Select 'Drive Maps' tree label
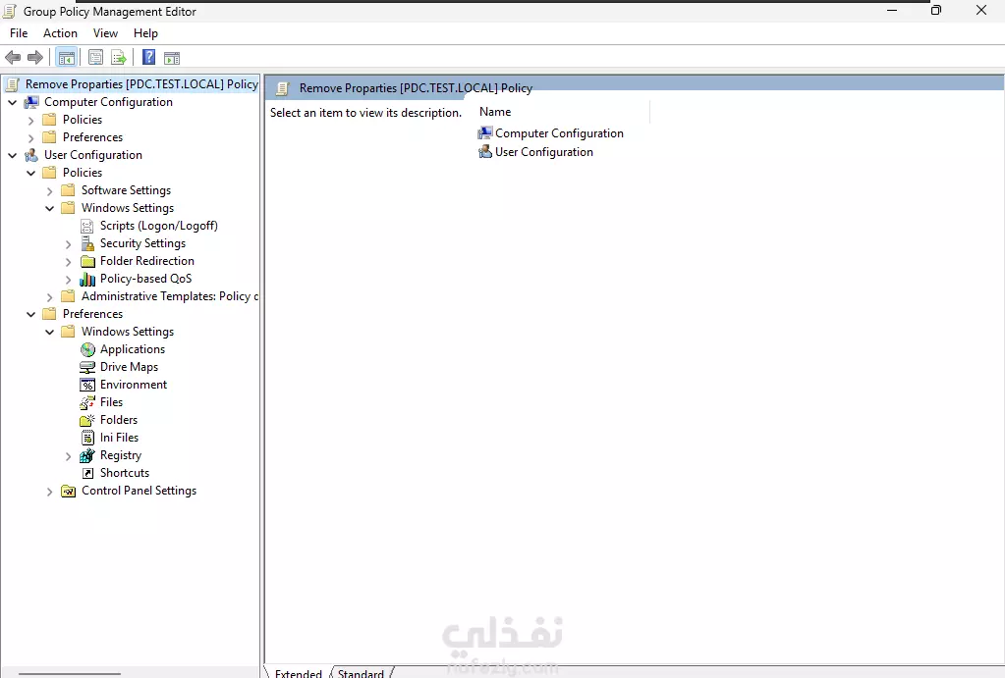 tap(129, 367)
